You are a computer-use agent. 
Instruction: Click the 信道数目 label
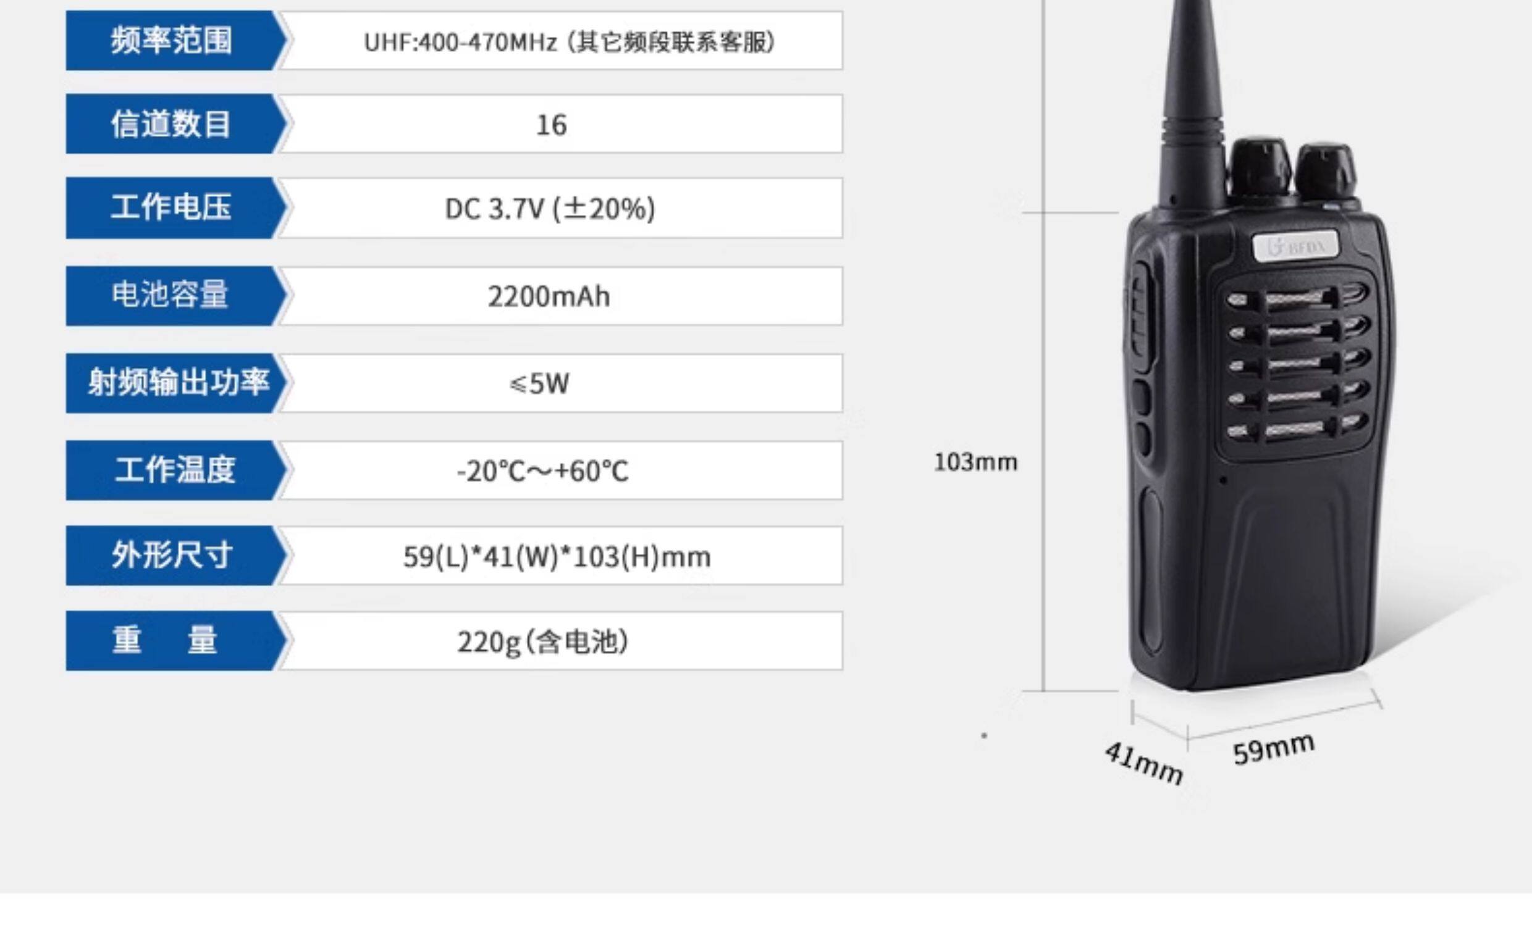175,123
